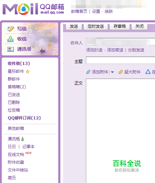Click the inbox download arrow icon
The width and height of the screenshot is (155, 183).
10,39
